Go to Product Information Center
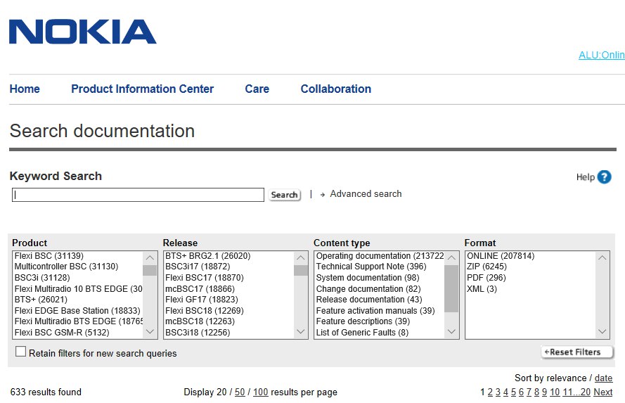Image resolution: width=625 pixels, height=403 pixels. click(142, 89)
